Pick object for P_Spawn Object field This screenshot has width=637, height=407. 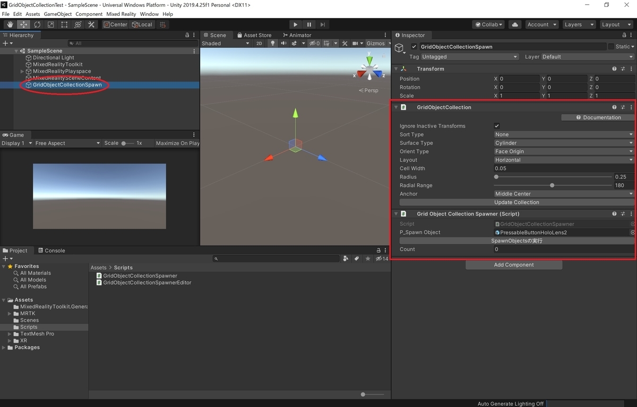pos(632,233)
